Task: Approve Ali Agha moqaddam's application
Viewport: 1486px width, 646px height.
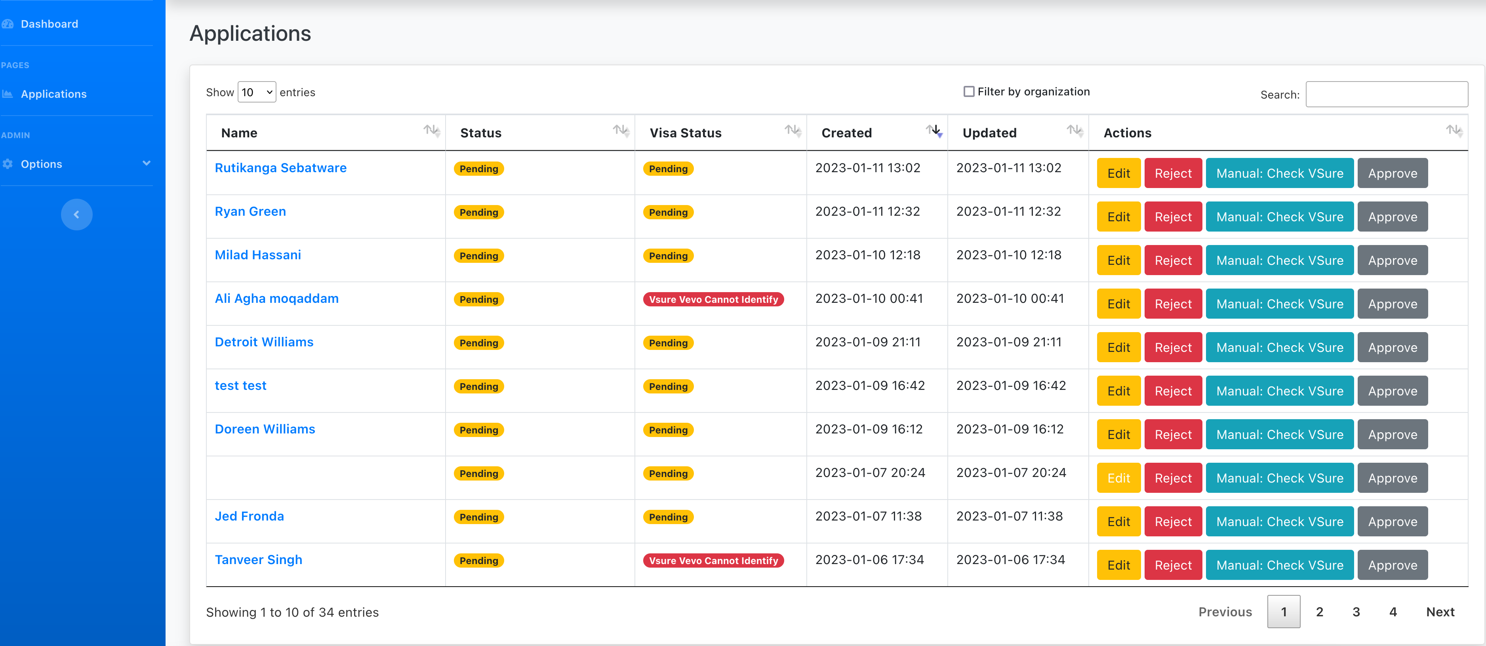Action: click(x=1393, y=304)
